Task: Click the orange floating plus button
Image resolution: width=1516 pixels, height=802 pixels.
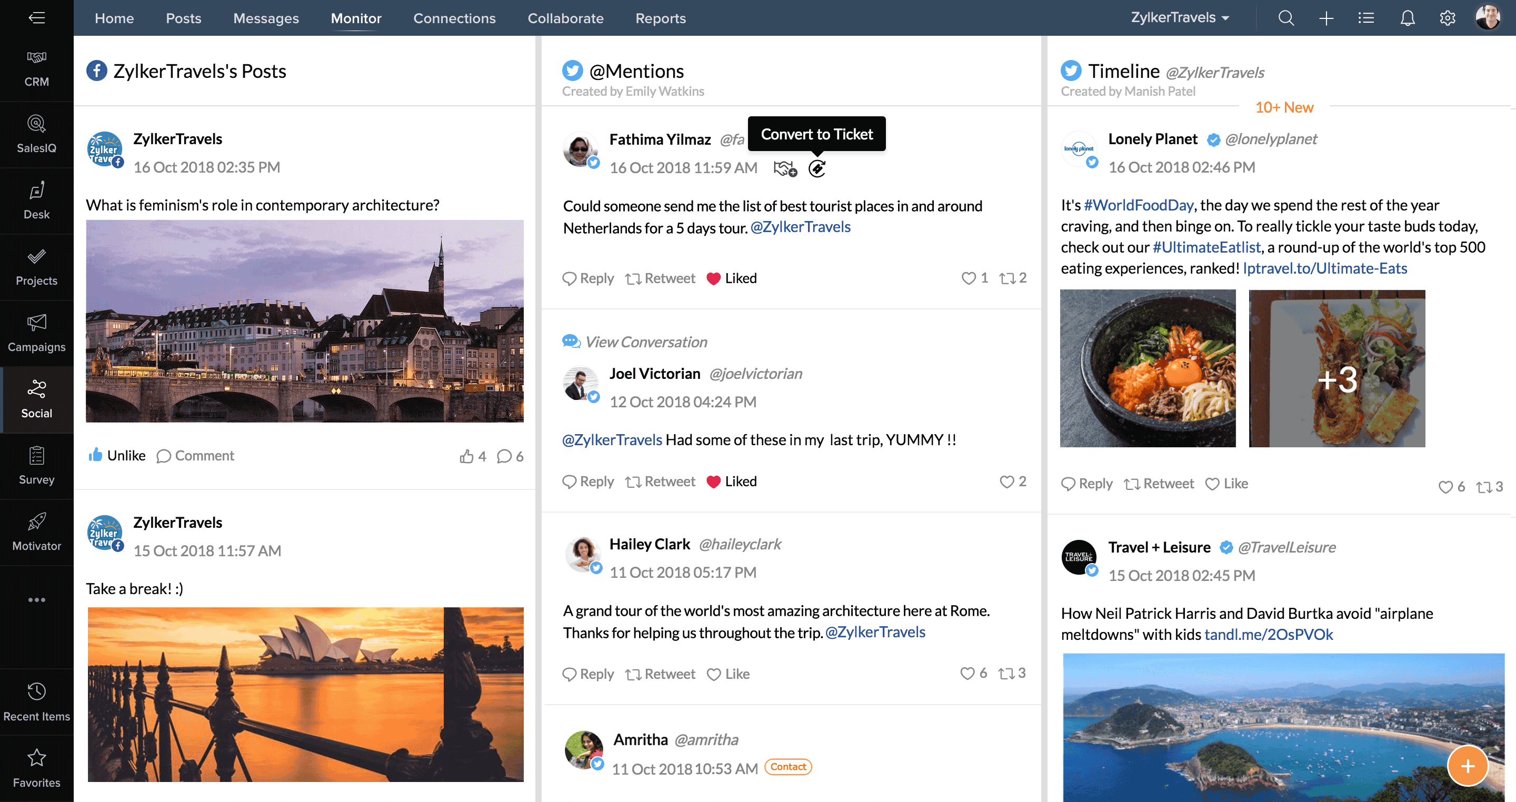Action: point(1467,765)
